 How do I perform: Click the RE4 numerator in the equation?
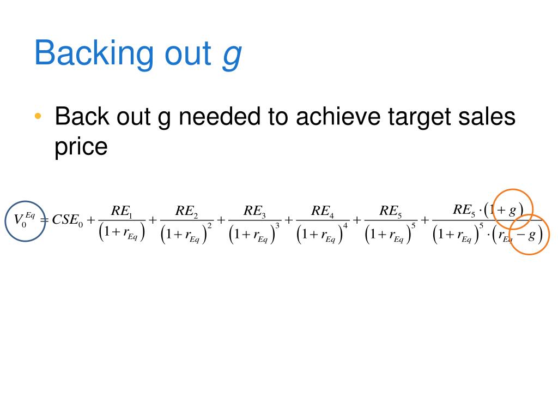323,211
